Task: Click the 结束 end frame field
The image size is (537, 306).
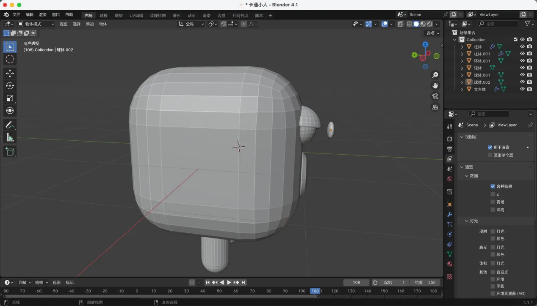Action: [x=426, y=282]
